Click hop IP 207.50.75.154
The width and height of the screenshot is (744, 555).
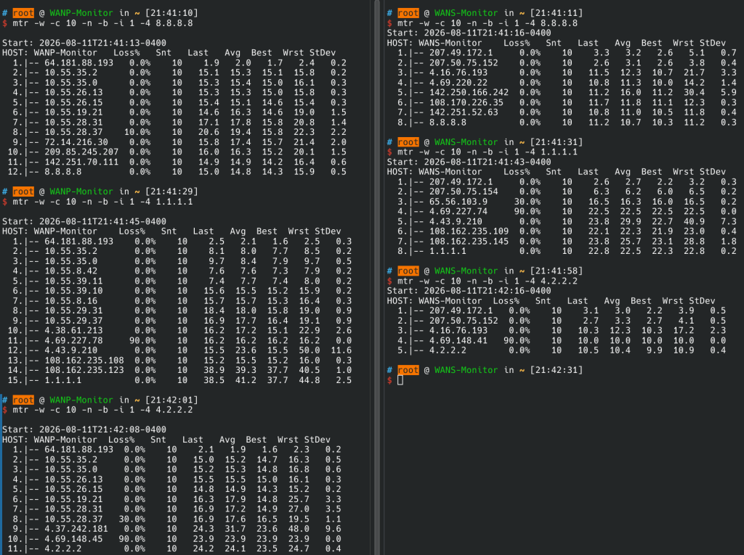pos(464,192)
